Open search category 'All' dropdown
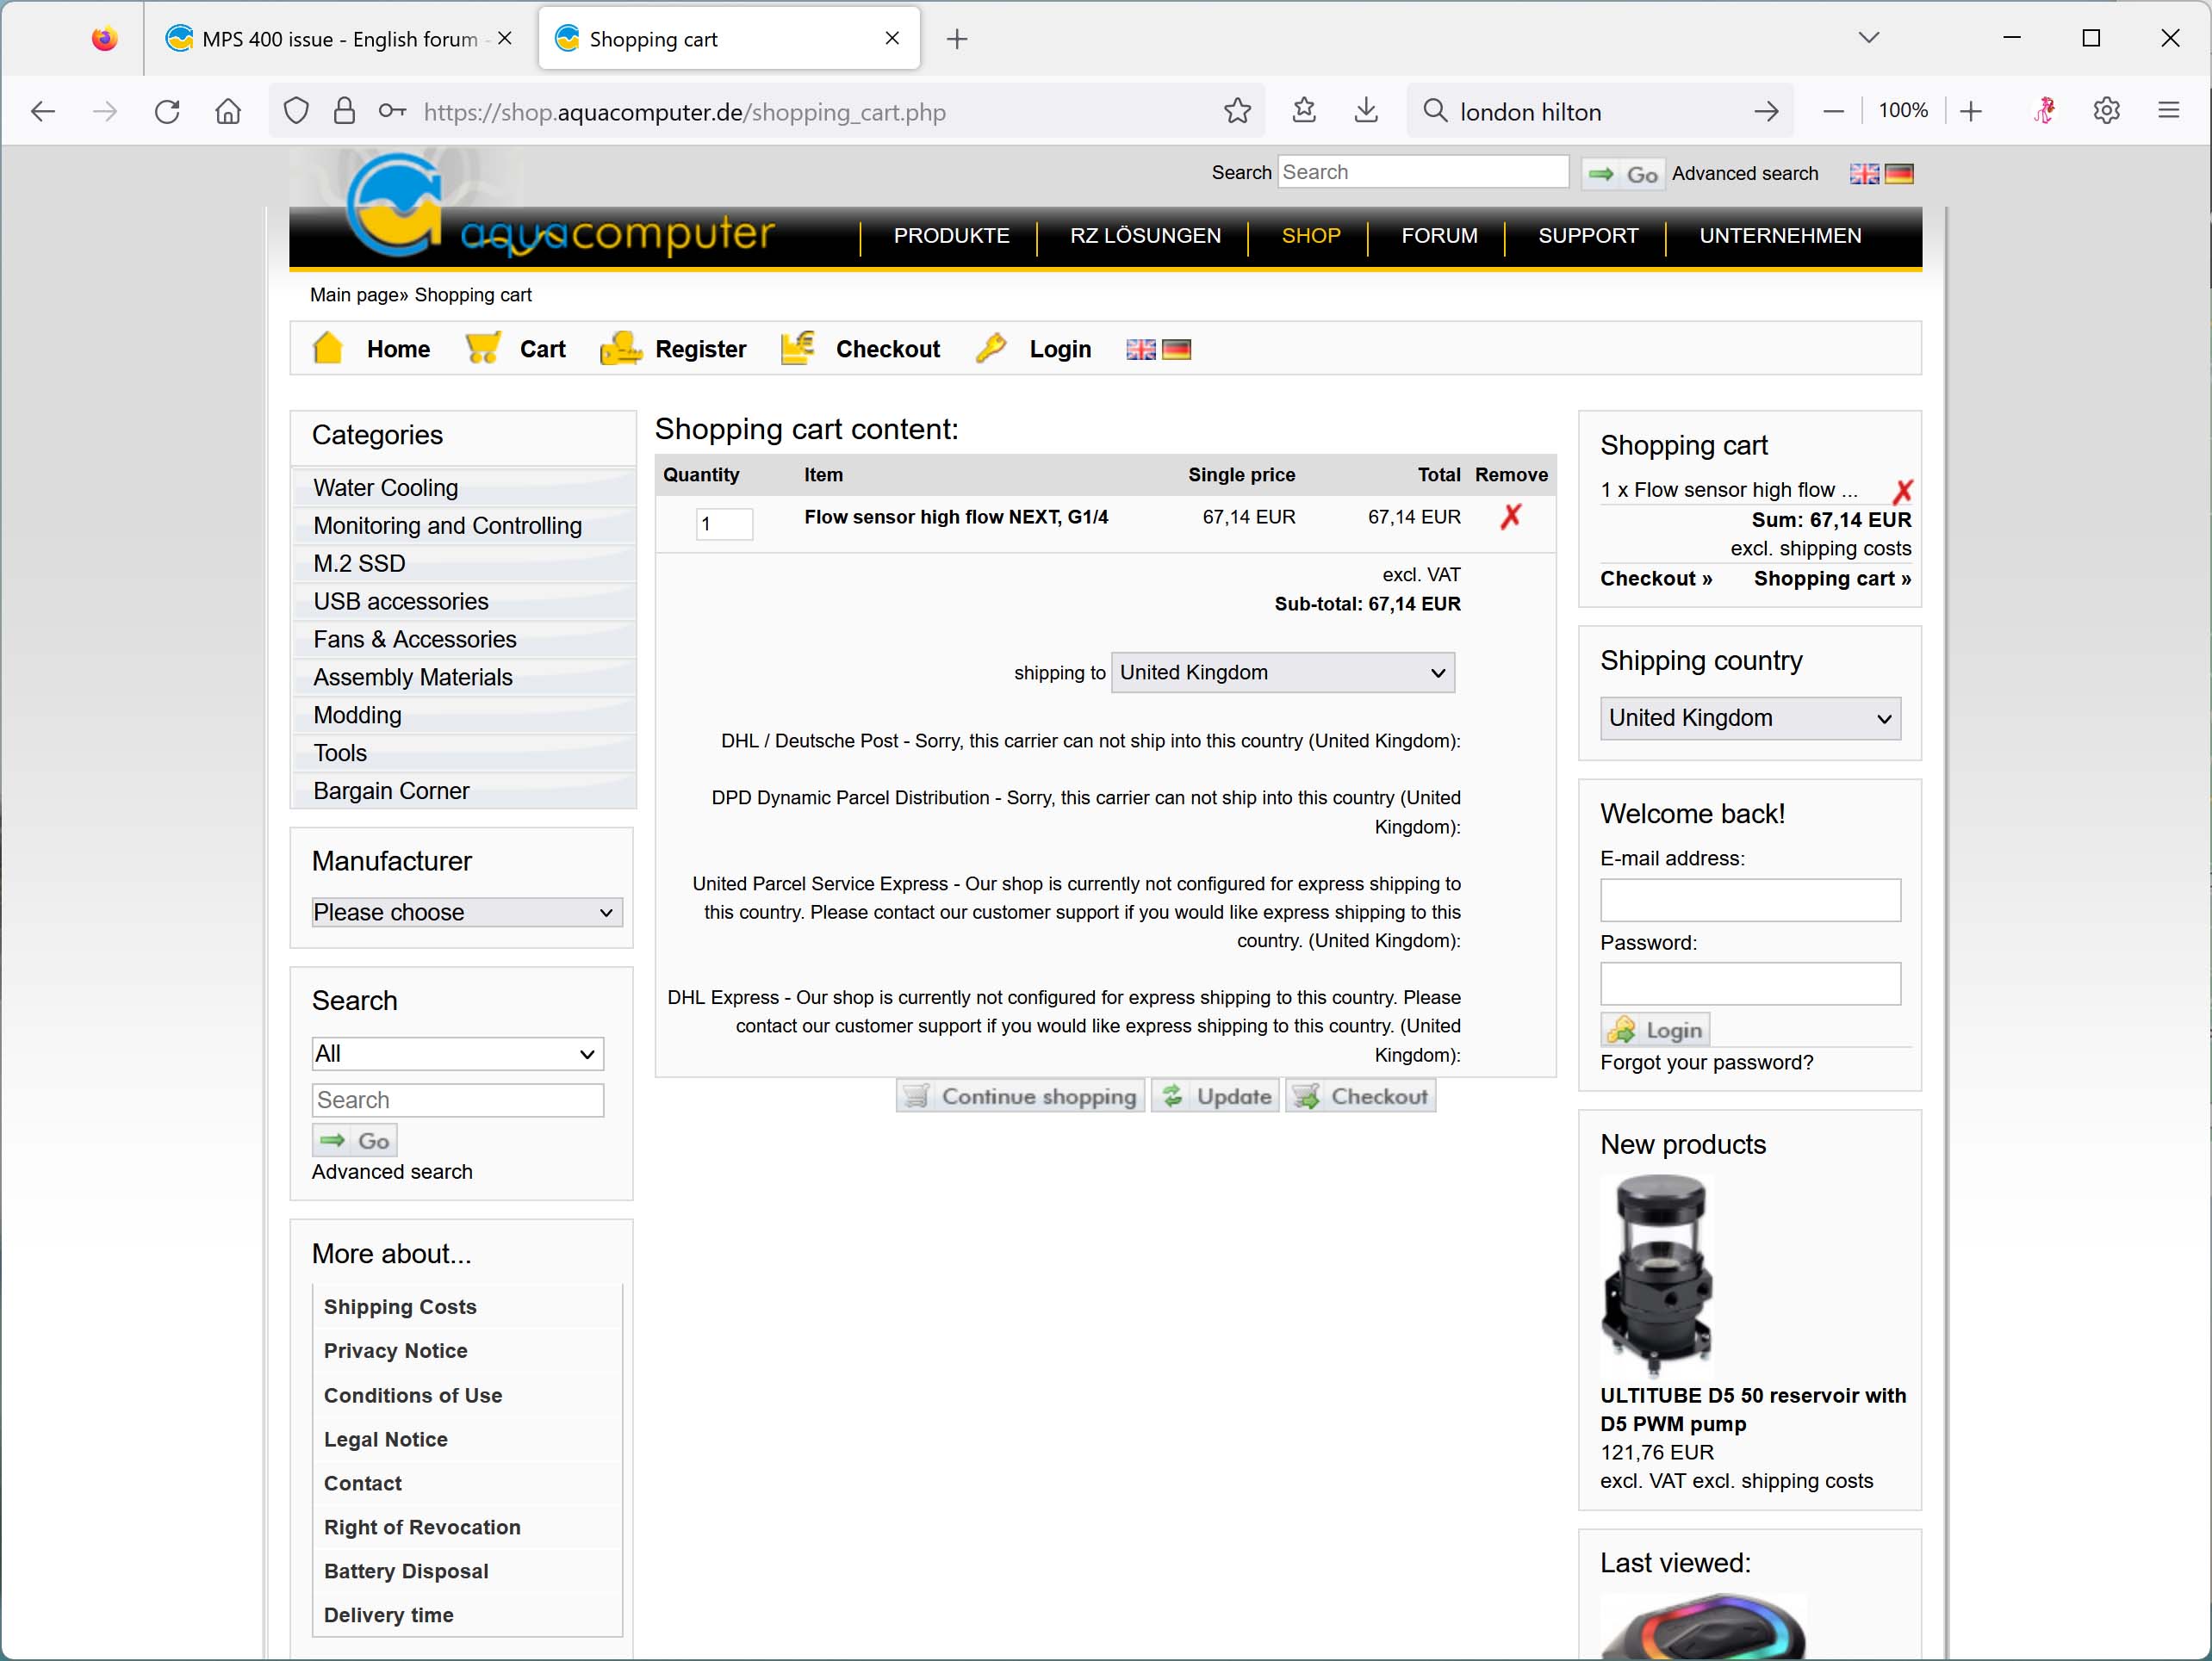The height and width of the screenshot is (1661, 2212). point(457,1053)
